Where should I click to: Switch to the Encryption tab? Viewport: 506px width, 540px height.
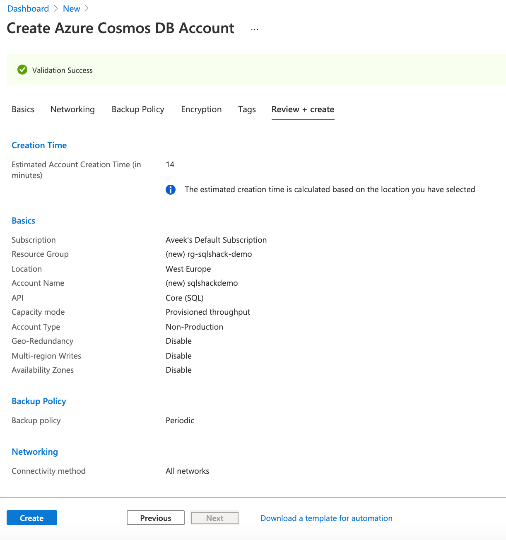(201, 109)
